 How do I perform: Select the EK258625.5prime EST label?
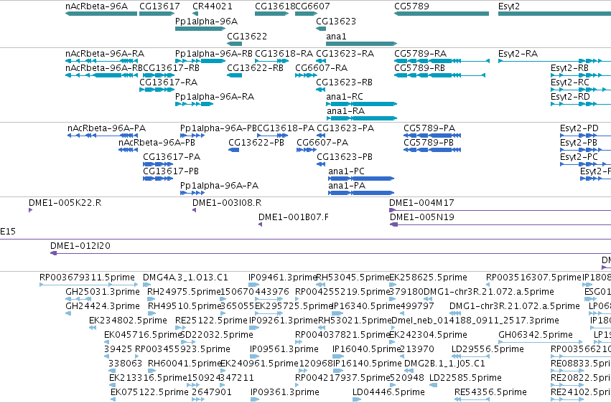428,278
